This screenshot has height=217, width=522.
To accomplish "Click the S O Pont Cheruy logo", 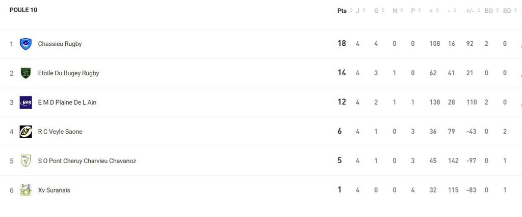I will click(25, 161).
